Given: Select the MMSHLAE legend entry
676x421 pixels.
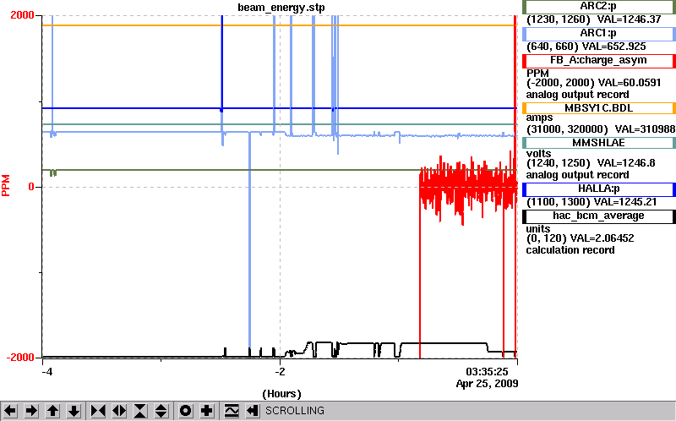Looking at the screenshot, I should click(x=599, y=143).
